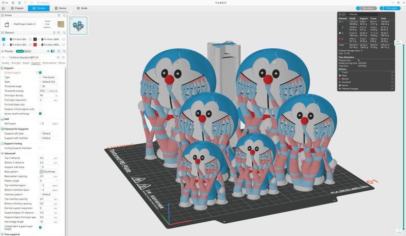Click the Print plate button
406x236 pixels.
tap(391, 8)
